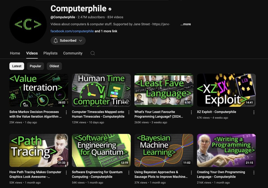Open options menu for Bayesian Approaches video
This screenshot has width=268, height=188.
point(191,173)
